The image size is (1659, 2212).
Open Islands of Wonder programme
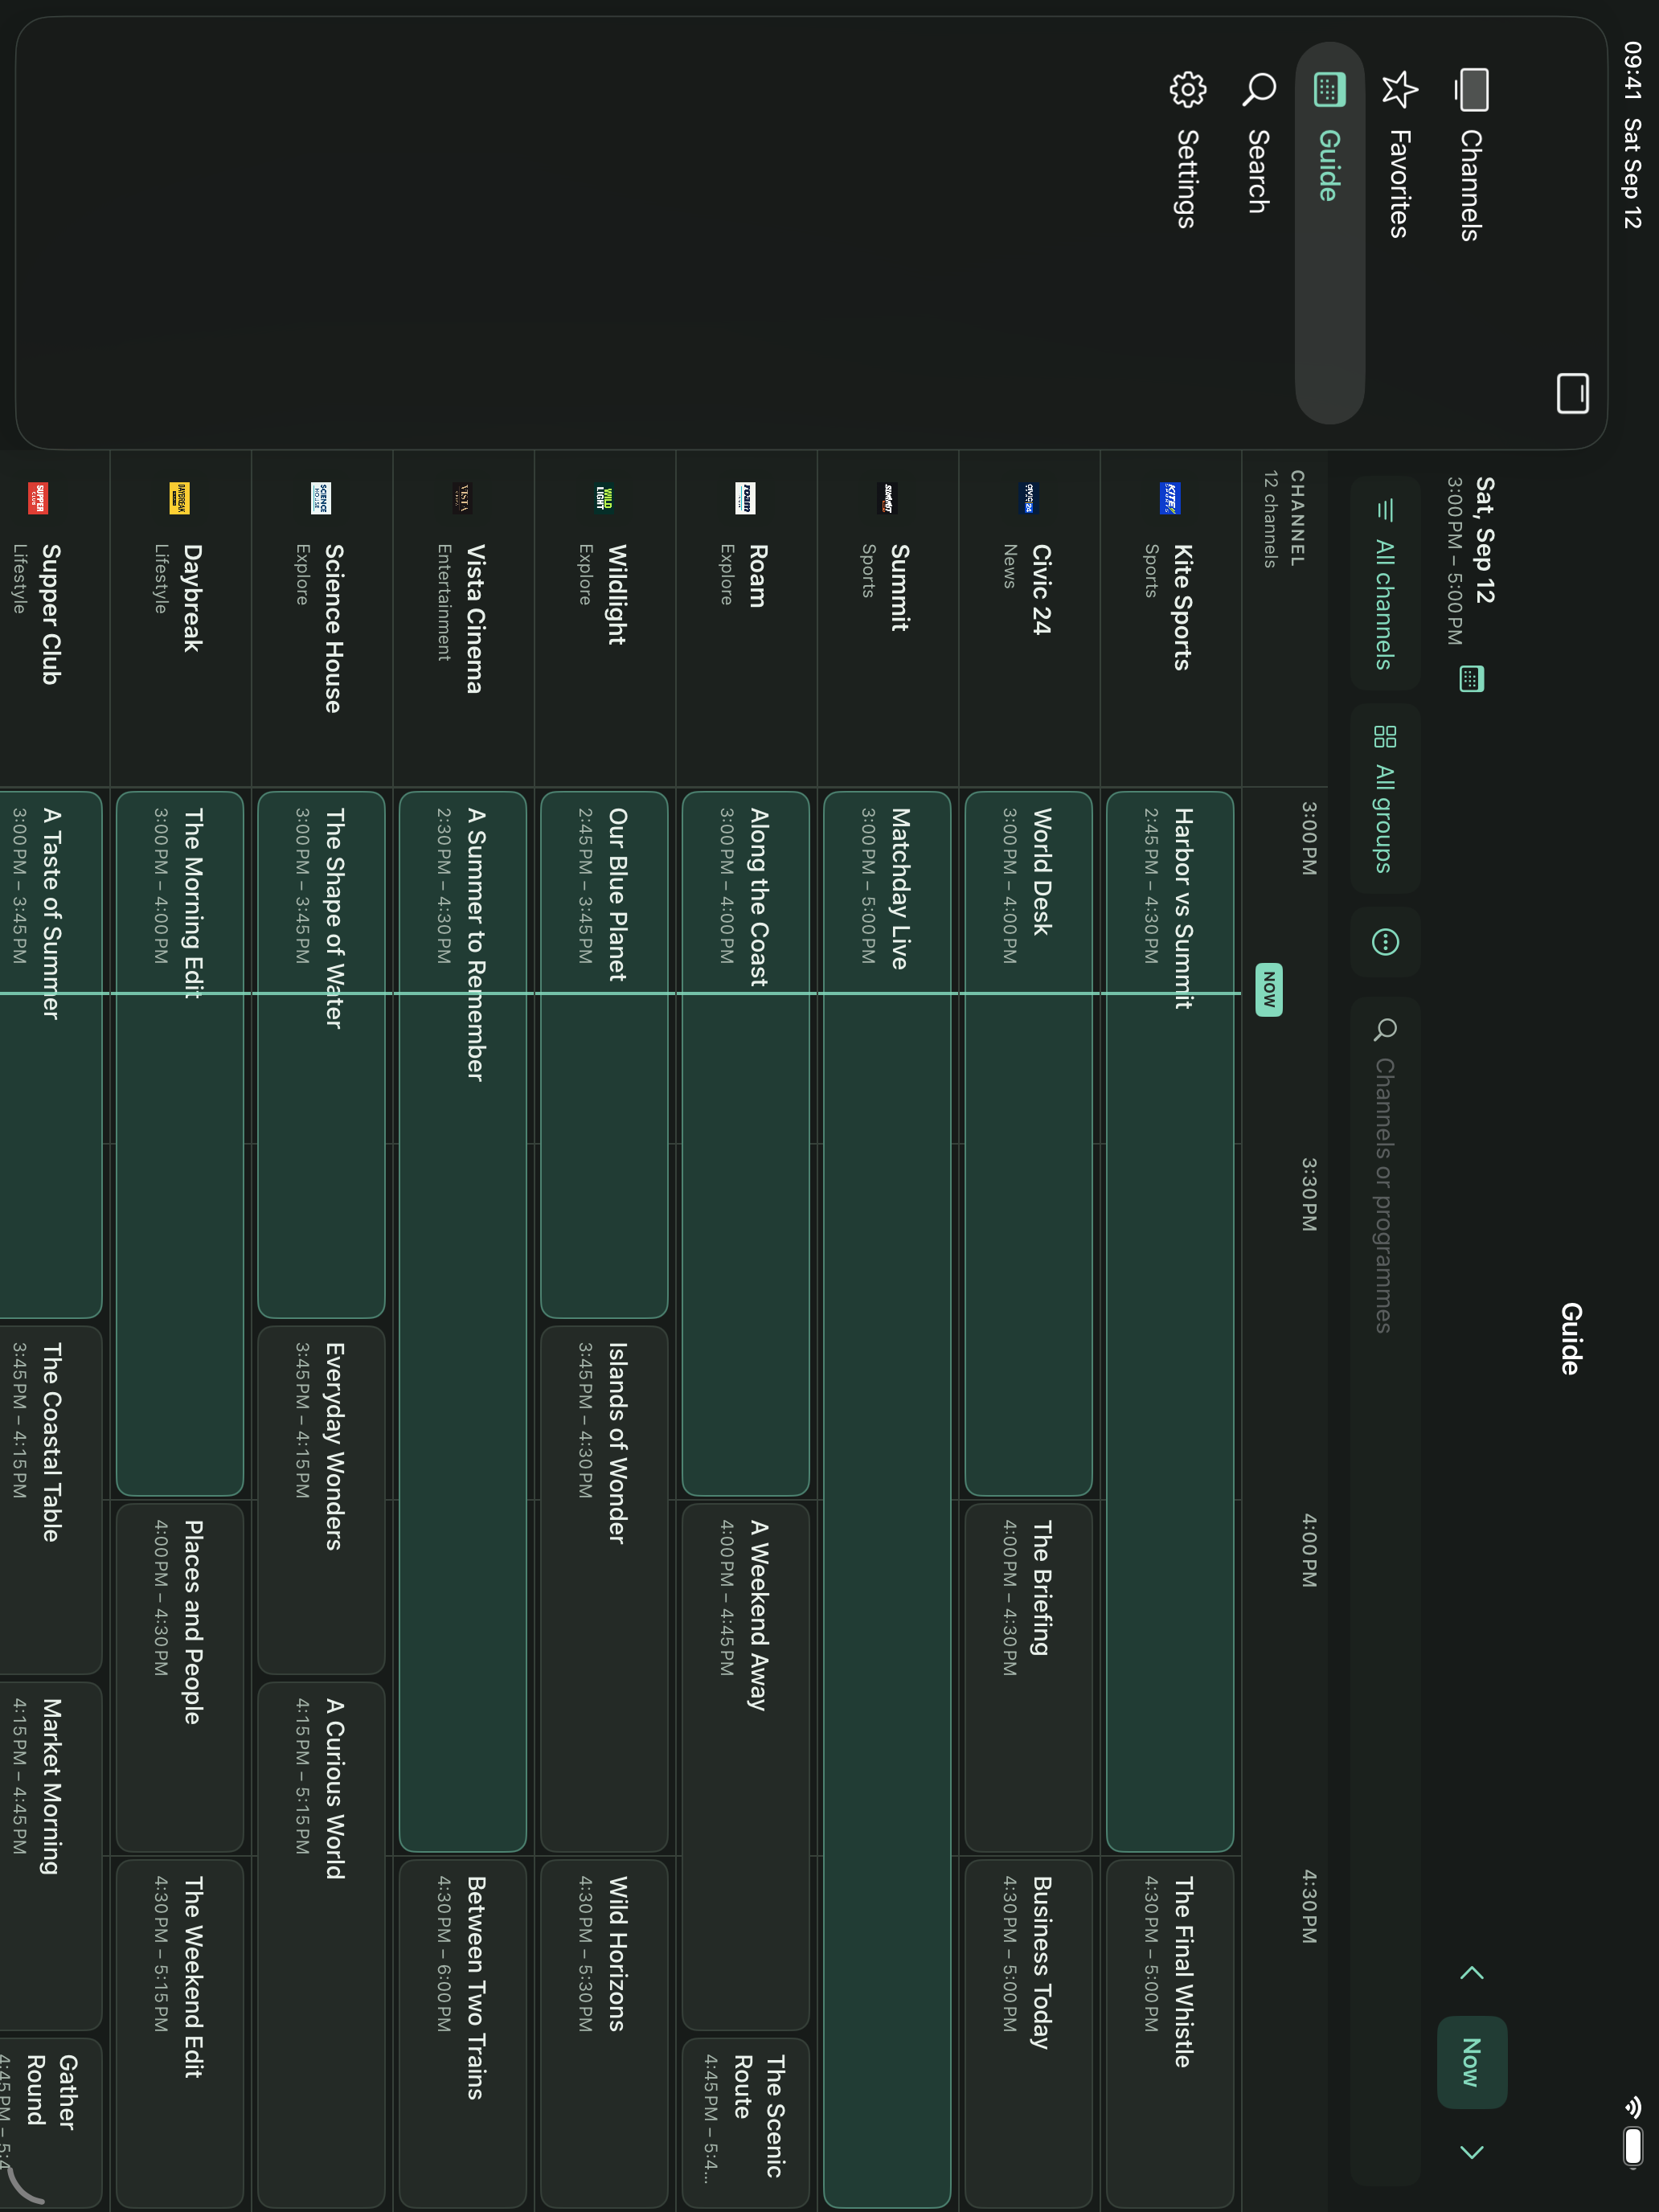(x=604, y=1589)
